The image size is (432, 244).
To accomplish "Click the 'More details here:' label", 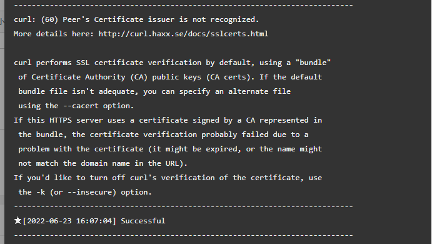I will click(x=54, y=34).
